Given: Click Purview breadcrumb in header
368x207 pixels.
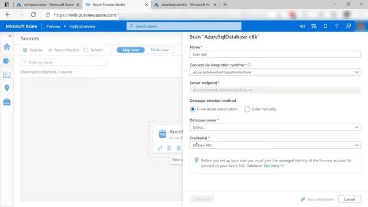Looking at the screenshot, I should click(x=53, y=26).
